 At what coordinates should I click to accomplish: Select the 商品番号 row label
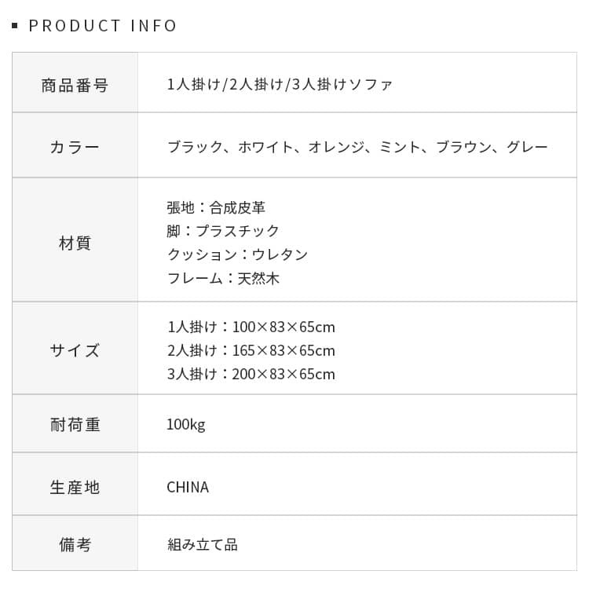coord(75,85)
